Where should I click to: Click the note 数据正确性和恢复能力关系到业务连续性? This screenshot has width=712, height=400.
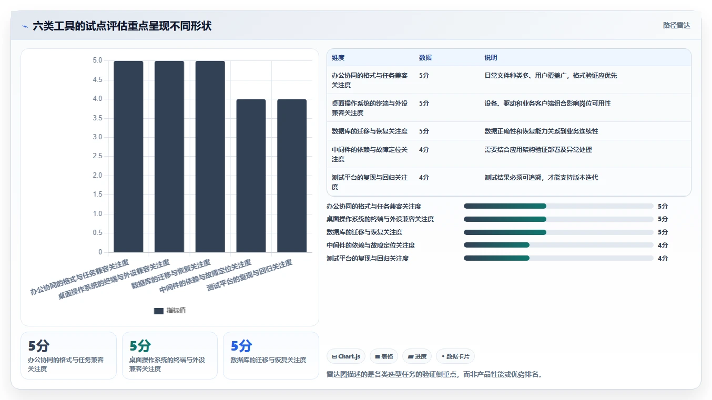(x=541, y=131)
